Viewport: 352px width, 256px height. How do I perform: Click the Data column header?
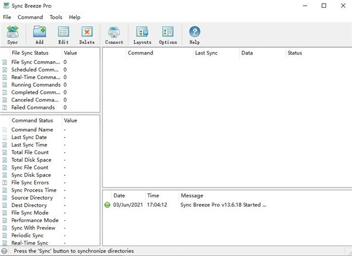click(247, 53)
